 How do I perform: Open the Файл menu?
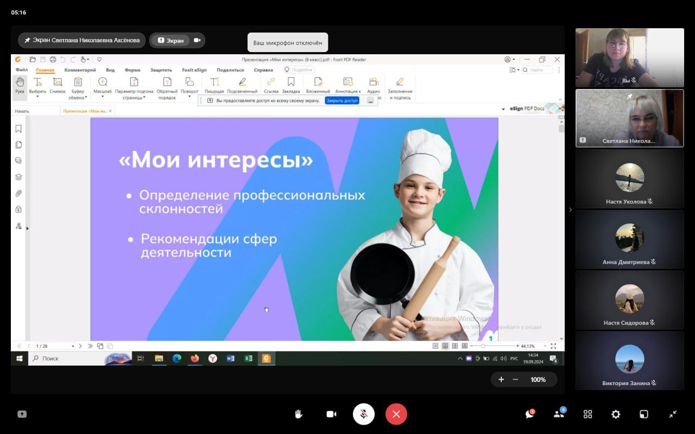pos(22,70)
